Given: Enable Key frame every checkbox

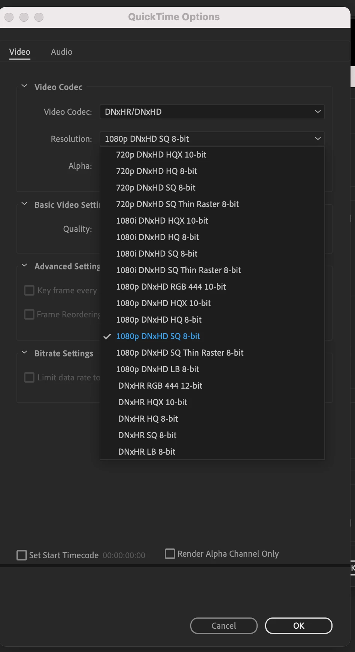Looking at the screenshot, I should [29, 290].
